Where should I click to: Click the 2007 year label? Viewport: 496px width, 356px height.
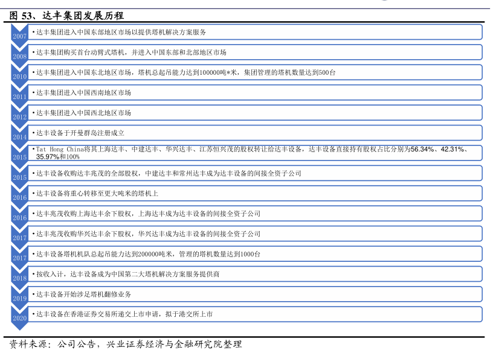click(19, 36)
